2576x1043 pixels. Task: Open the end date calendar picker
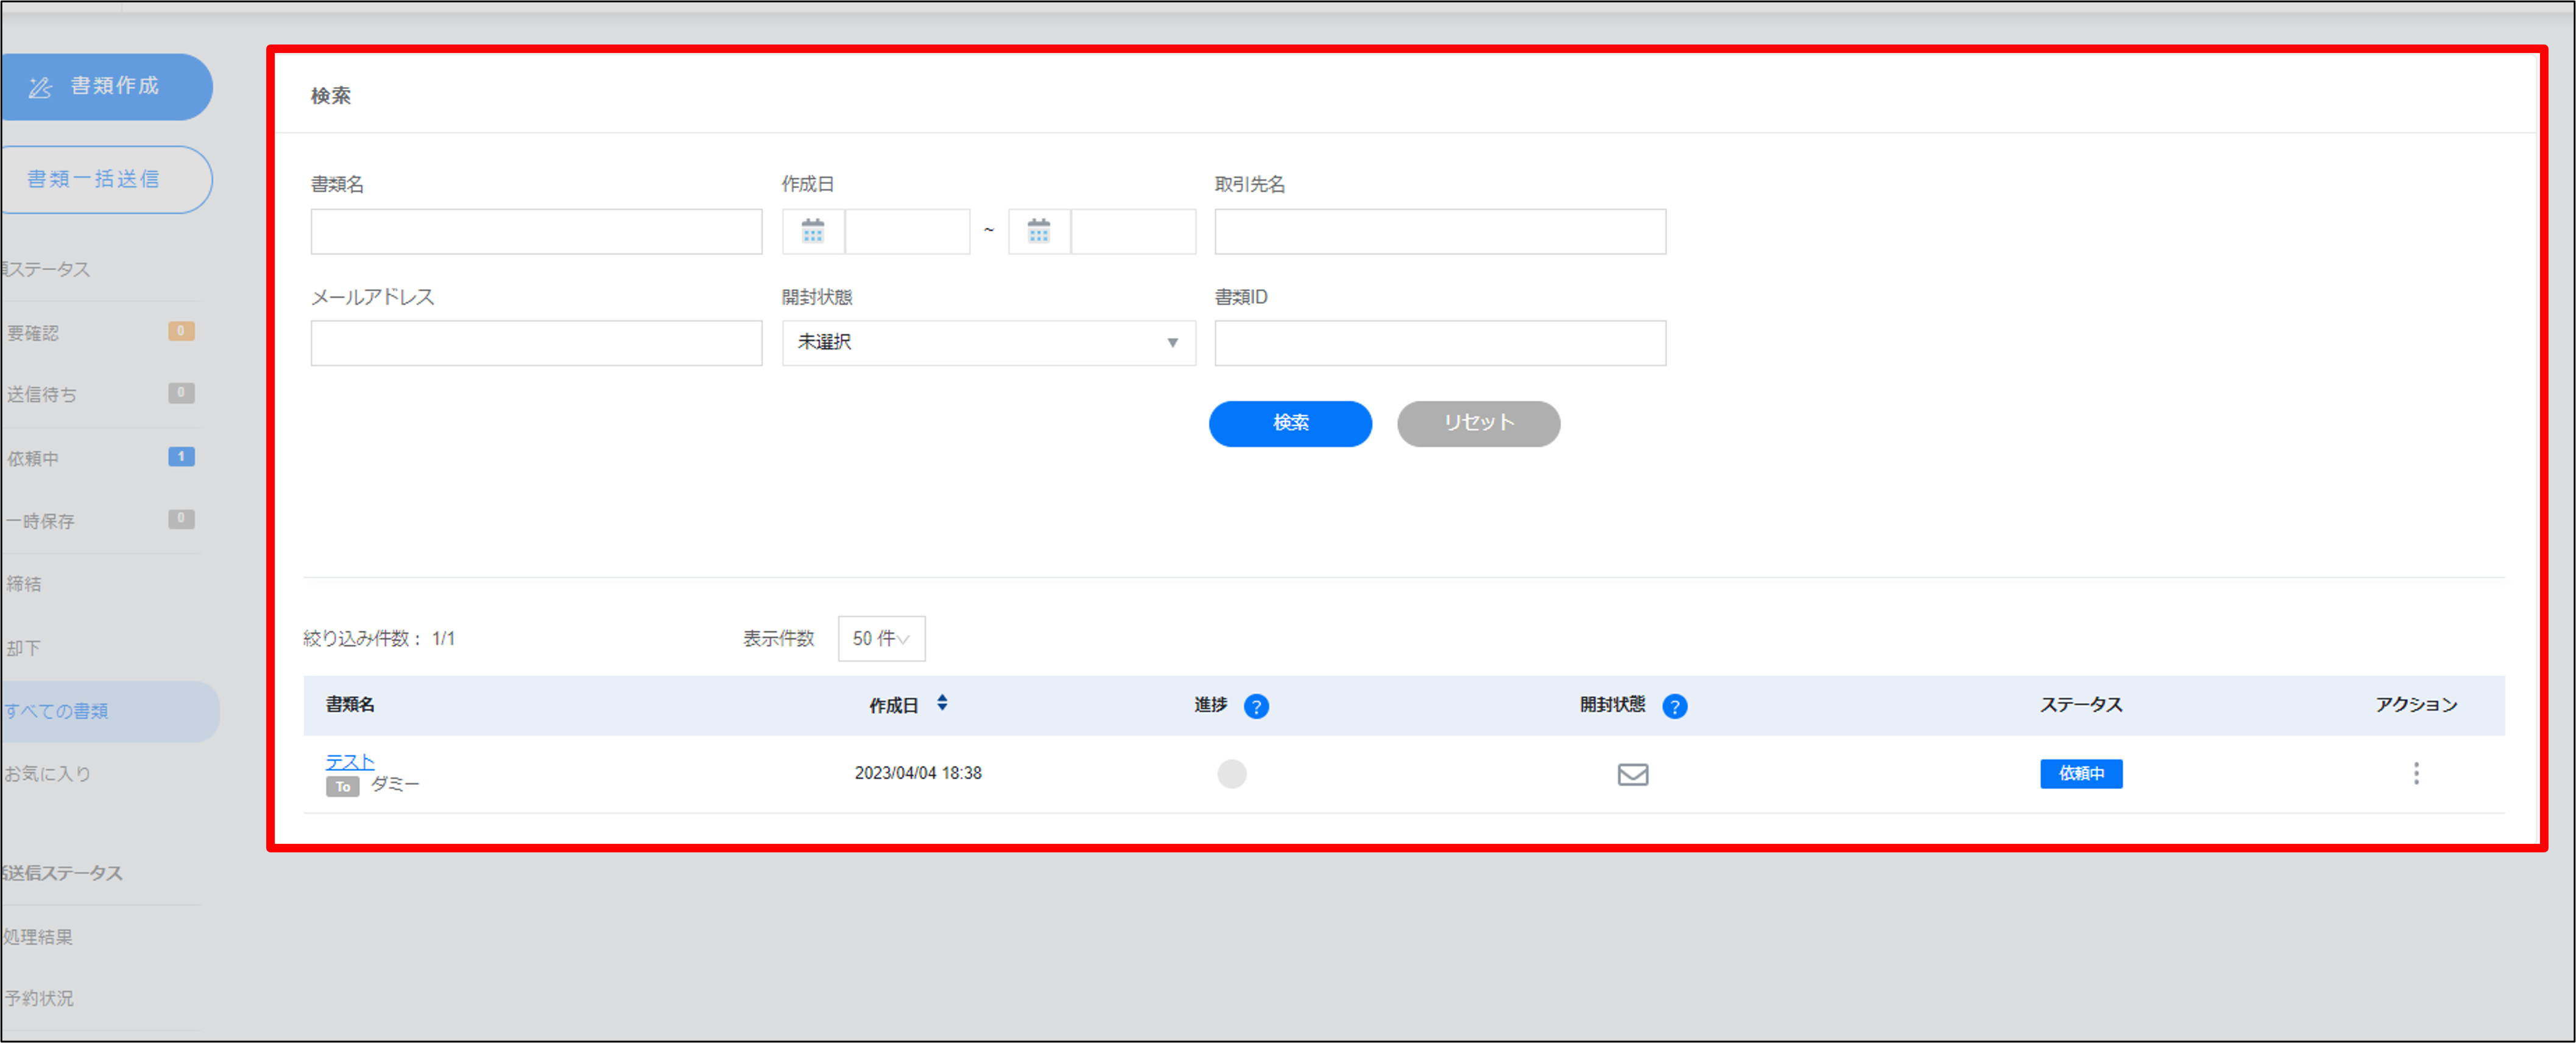[1038, 231]
